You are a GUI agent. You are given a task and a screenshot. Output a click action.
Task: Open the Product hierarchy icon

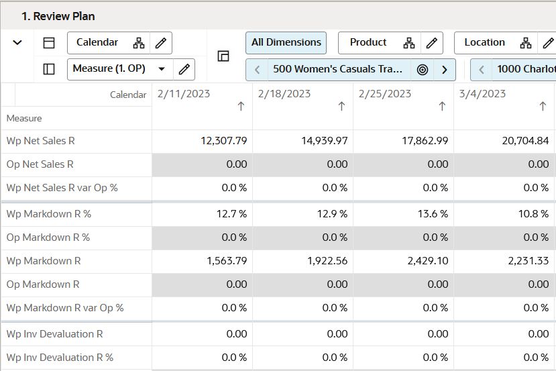click(x=409, y=43)
